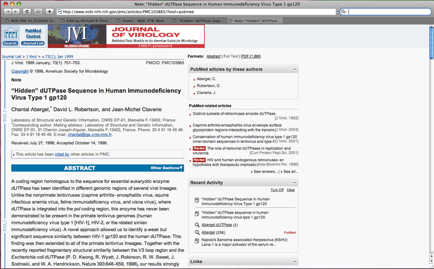Close the Home - BIOL 478 tab
434x269 pixels.
click(x=118, y=21)
